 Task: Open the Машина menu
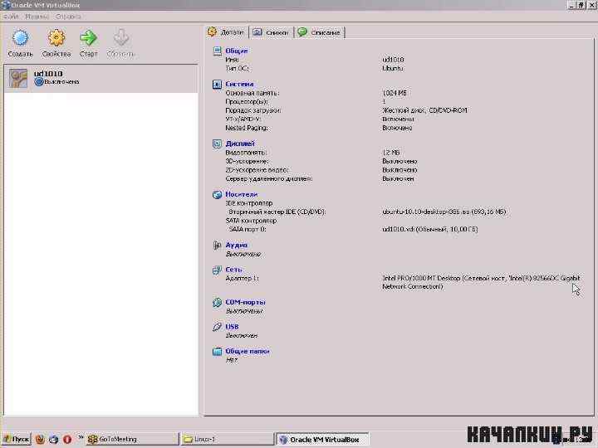pyautogui.click(x=37, y=17)
